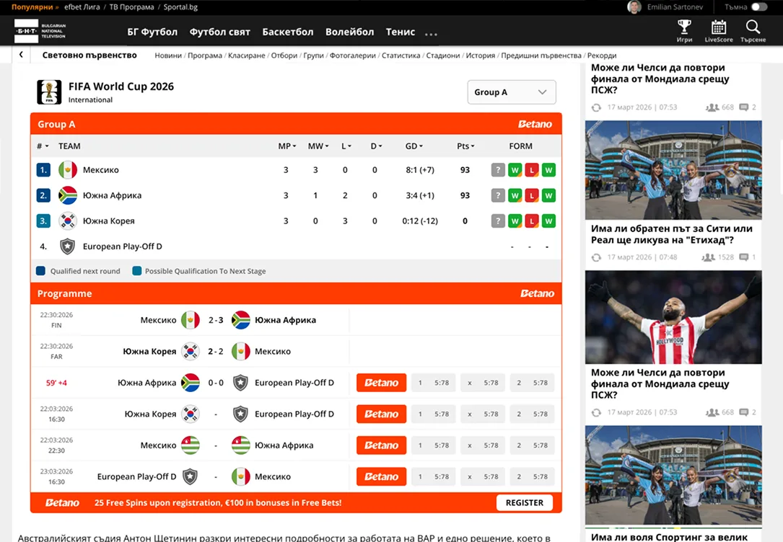Click the question mark form badge for Мексико
This screenshot has height=542, width=783.
pyautogui.click(x=498, y=170)
